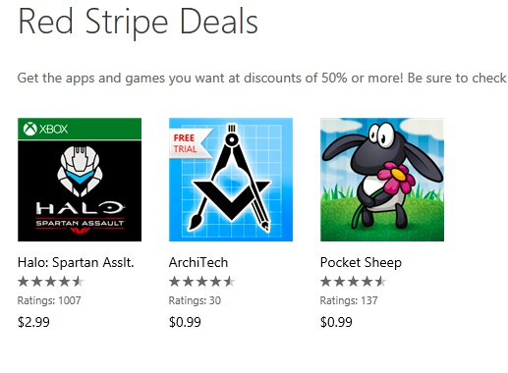The height and width of the screenshot is (373, 508).
Task: Select the Halo: Spartan Asslt. title
Action: 76,262
